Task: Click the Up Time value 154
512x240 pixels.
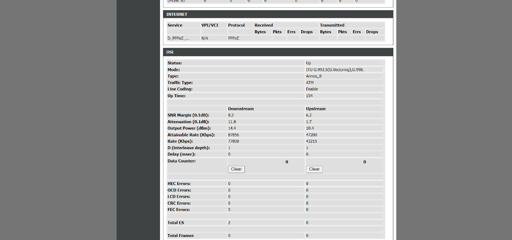Action: pos(309,96)
